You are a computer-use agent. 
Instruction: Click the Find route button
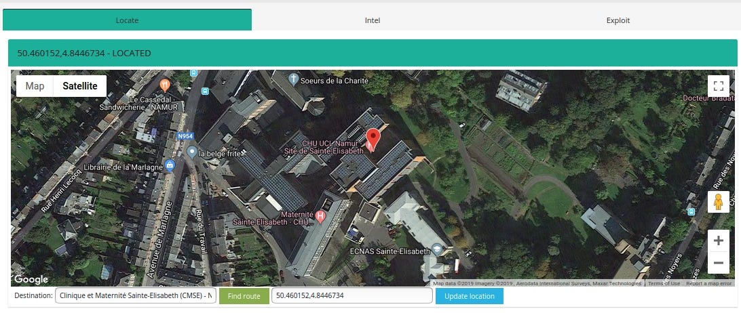coord(244,296)
